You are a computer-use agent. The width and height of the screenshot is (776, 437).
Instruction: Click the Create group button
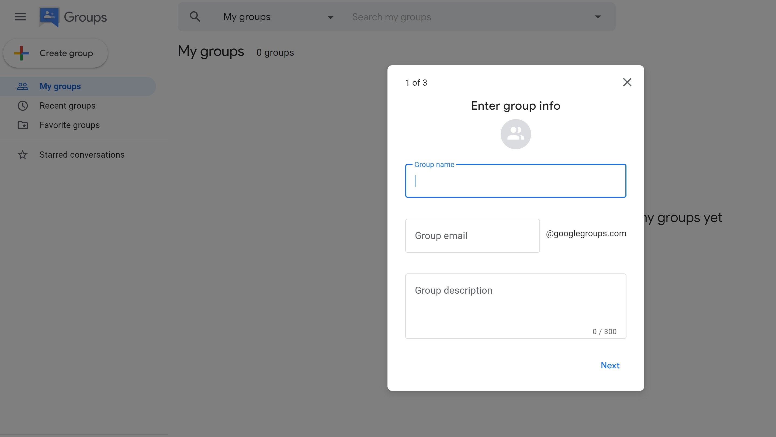[x=56, y=53]
